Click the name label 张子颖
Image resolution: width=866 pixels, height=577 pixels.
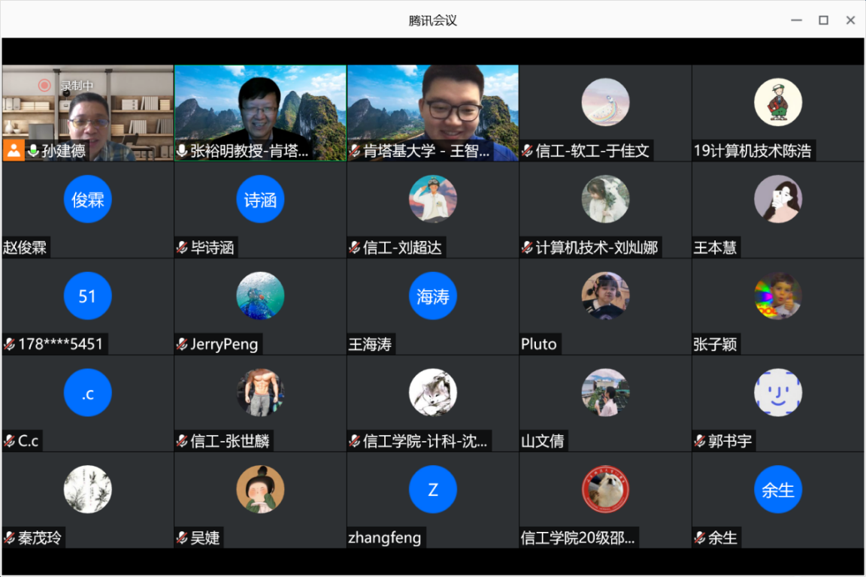[715, 344]
